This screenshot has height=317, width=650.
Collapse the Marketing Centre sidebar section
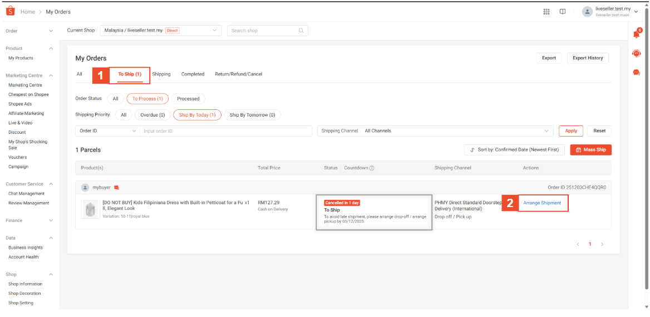[x=51, y=76]
